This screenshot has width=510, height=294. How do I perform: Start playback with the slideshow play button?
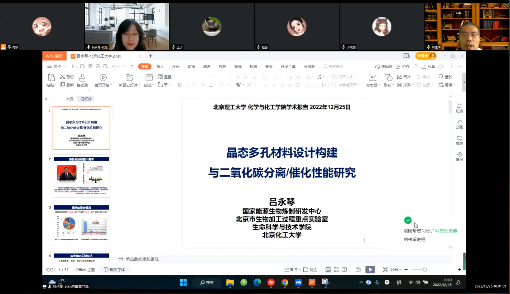point(370,269)
